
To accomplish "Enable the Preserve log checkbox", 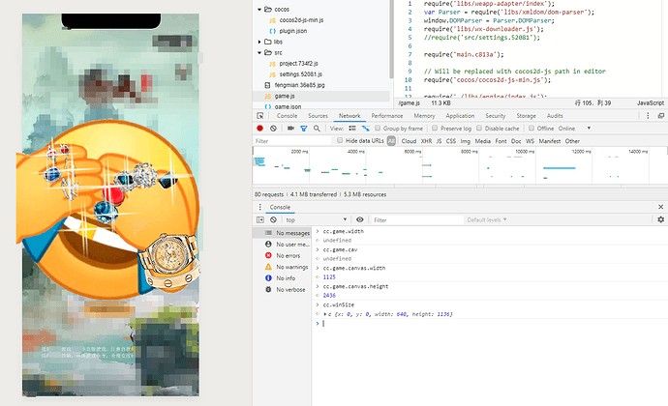I will tap(435, 128).
